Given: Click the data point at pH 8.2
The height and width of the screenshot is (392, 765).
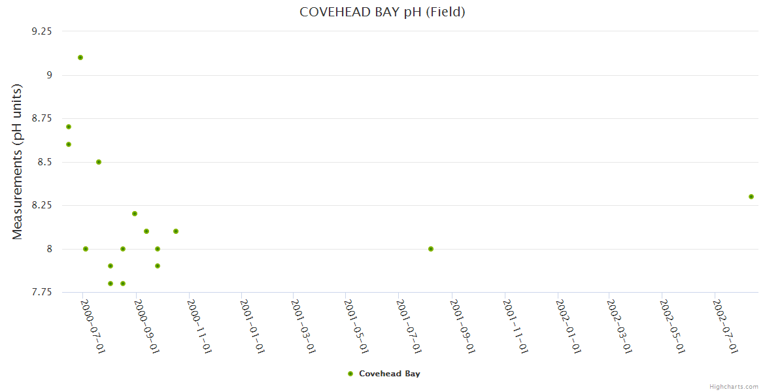Looking at the screenshot, I should pyautogui.click(x=135, y=214).
